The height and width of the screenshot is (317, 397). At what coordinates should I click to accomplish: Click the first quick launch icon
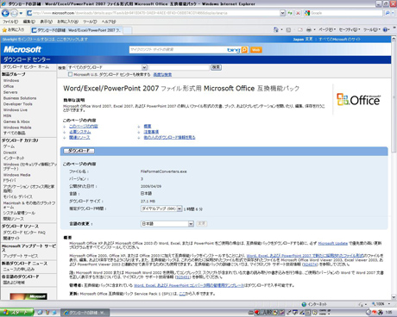[40, 313]
